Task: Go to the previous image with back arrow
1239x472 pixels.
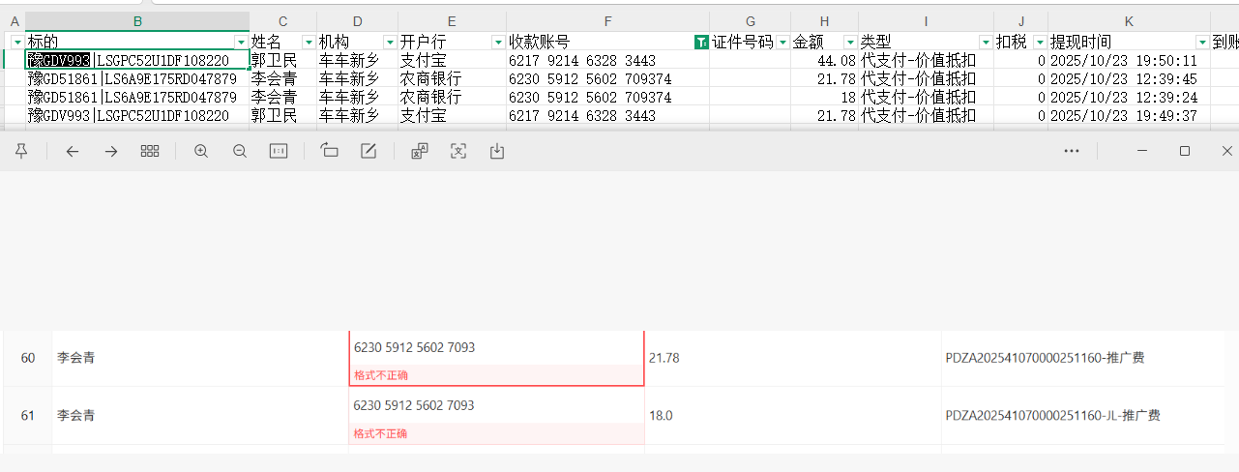Action: click(x=73, y=151)
